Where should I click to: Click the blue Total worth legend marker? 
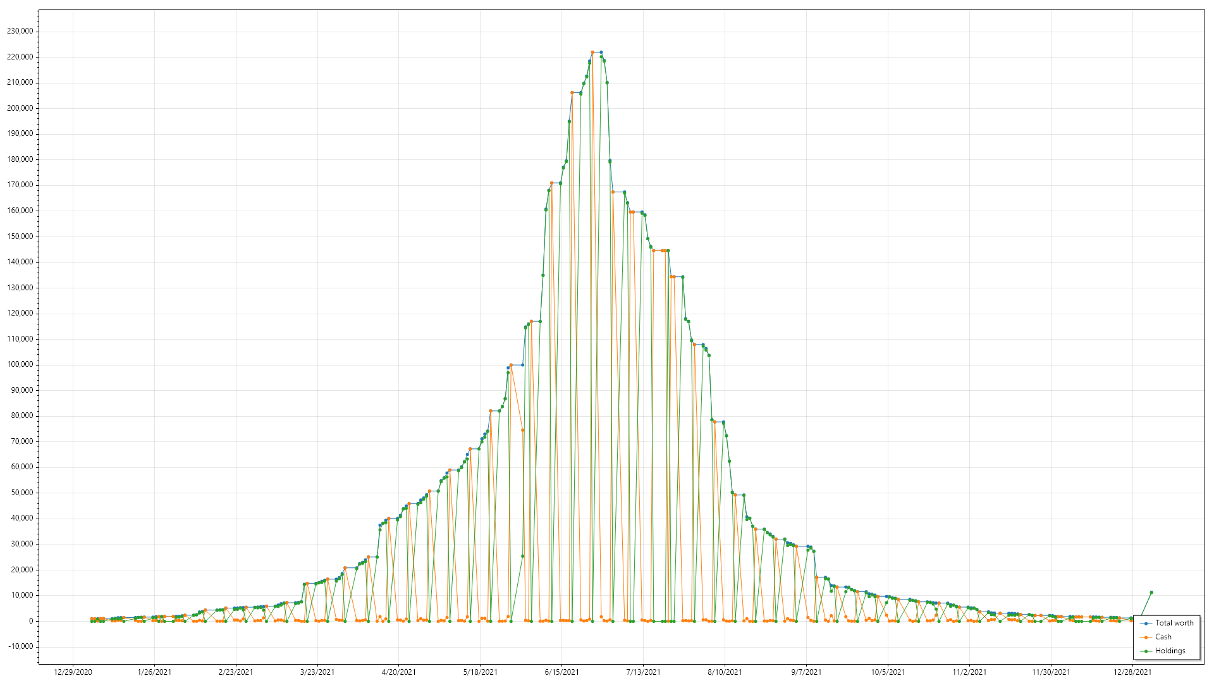click(x=1146, y=624)
